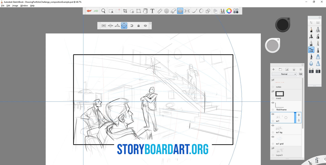326x165 pixels.
Task: Select fisheye perspective mode
Action: (124, 26)
